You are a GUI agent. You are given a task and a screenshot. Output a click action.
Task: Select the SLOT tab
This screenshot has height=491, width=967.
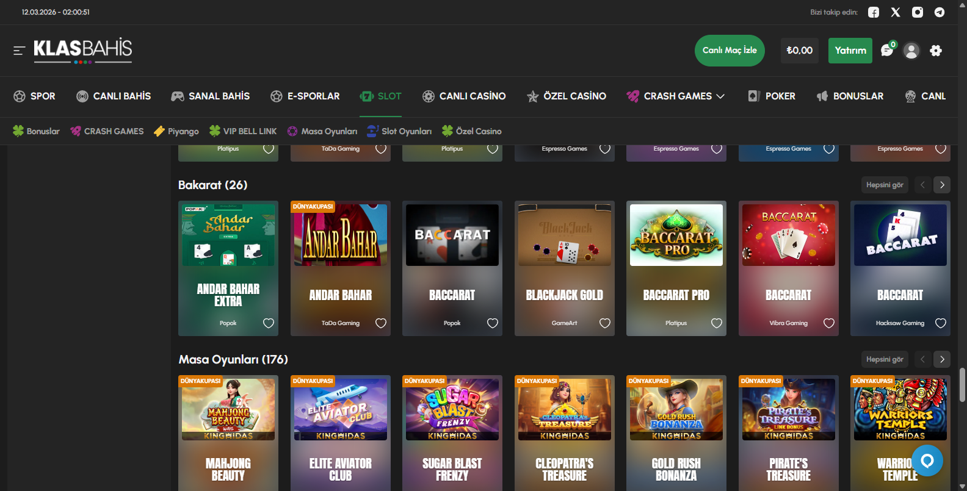380,96
